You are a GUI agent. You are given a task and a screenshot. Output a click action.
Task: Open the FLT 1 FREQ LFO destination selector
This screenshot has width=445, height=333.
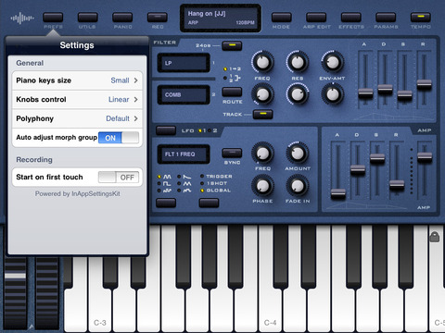[184, 154]
